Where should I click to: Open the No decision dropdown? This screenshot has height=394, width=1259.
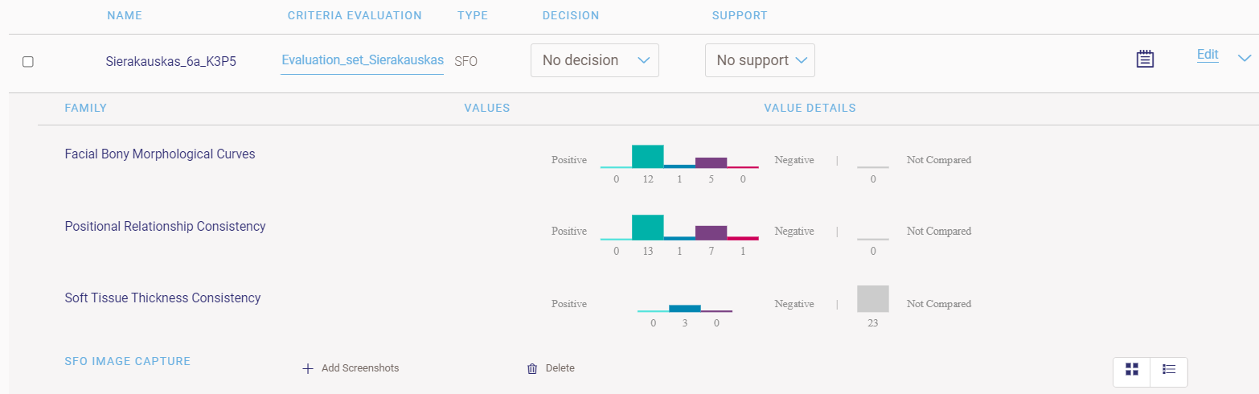click(595, 60)
